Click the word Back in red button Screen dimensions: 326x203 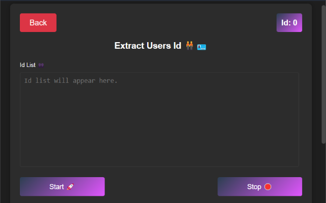[38, 22]
